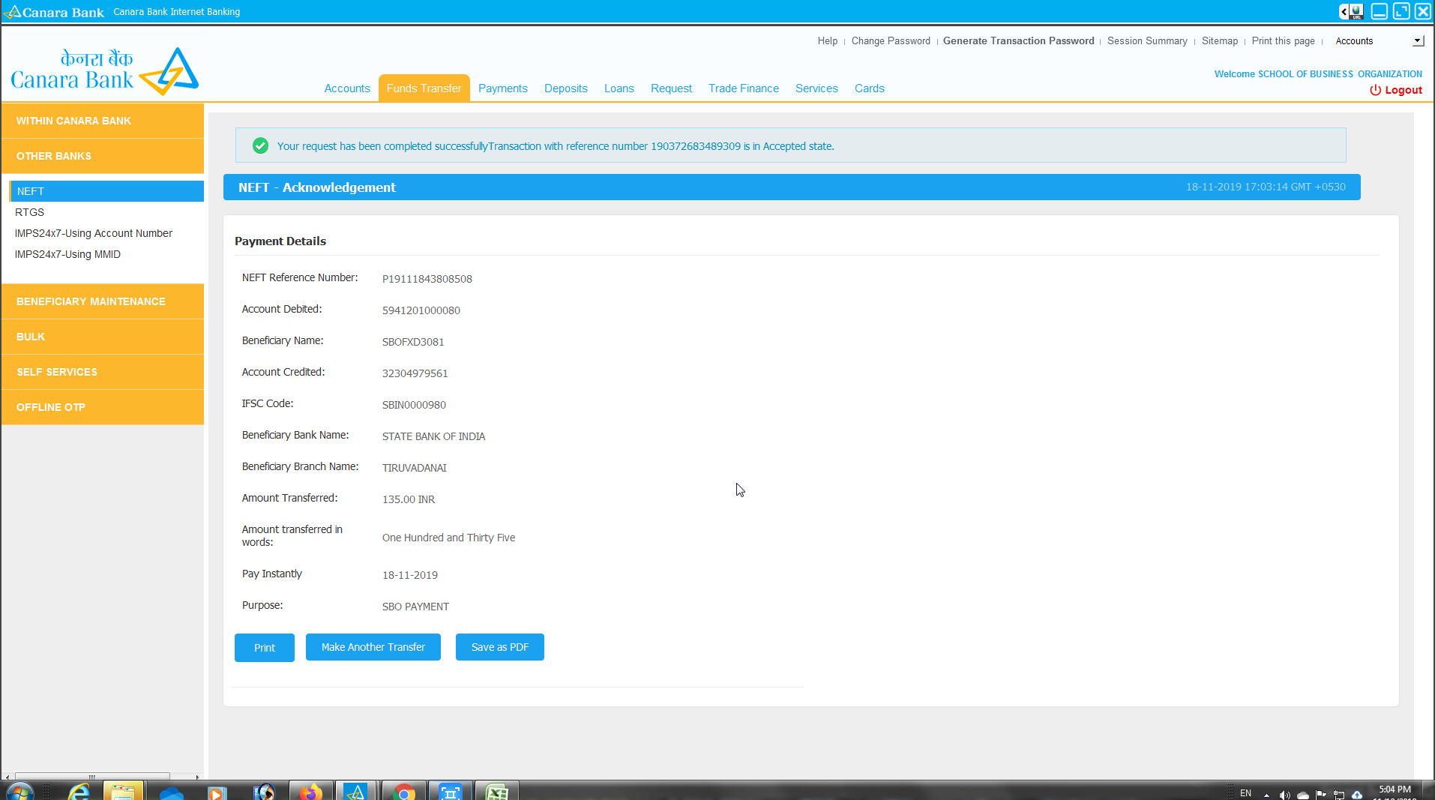Launch Internet Explorer from the taskbar
The width and height of the screenshot is (1435, 800).
(x=78, y=792)
